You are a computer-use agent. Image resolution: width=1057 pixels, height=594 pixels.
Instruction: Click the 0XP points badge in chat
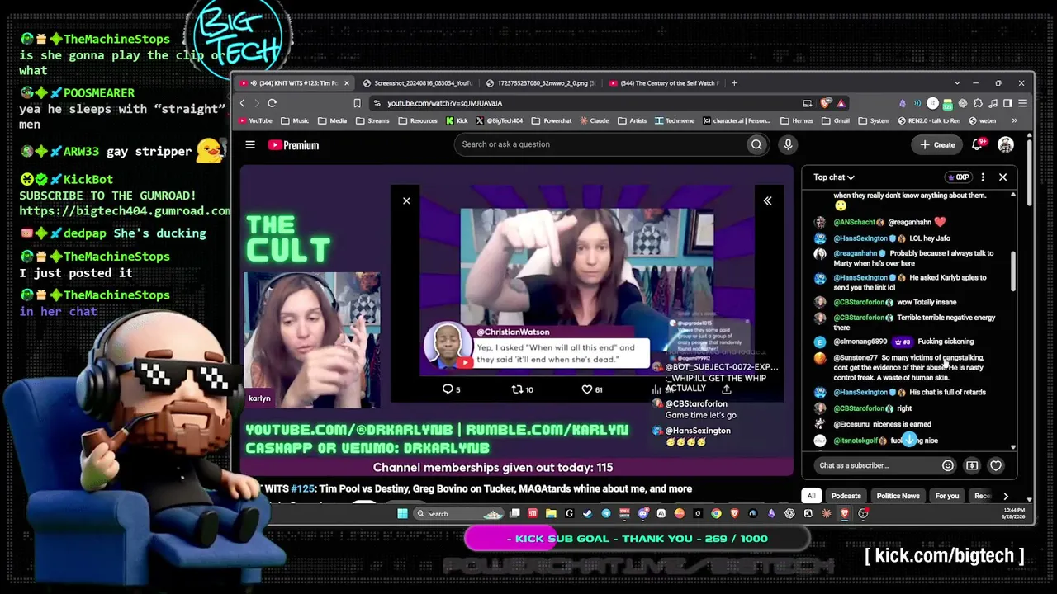[958, 177]
